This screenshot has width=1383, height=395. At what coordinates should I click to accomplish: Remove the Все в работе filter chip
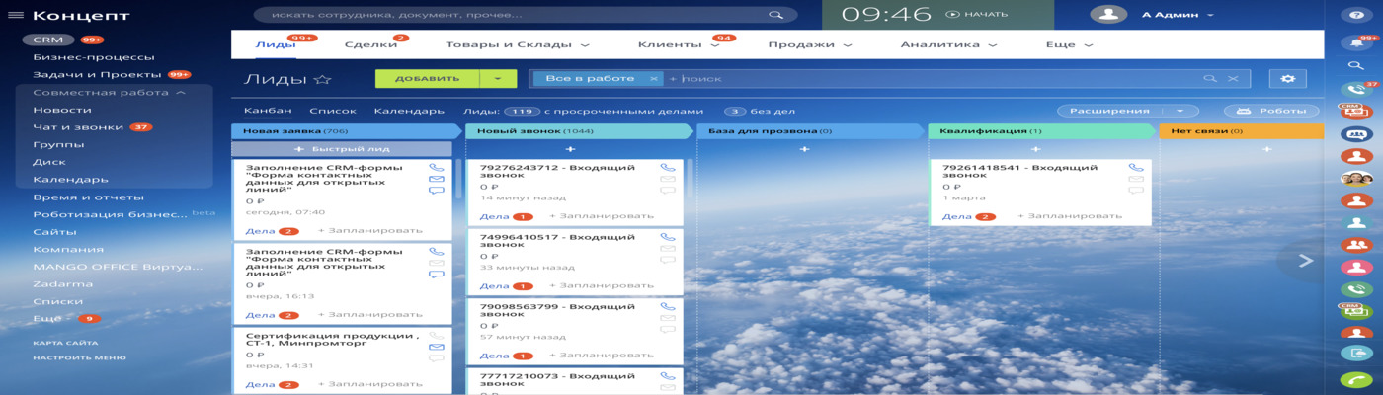[653, 79]
